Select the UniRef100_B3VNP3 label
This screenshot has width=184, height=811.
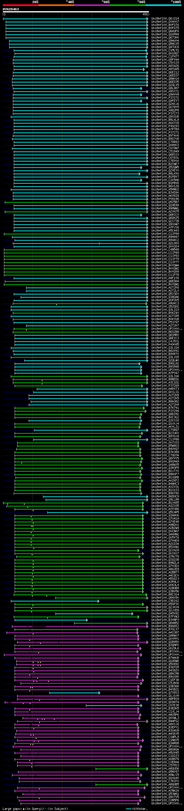tap(165, 620)
